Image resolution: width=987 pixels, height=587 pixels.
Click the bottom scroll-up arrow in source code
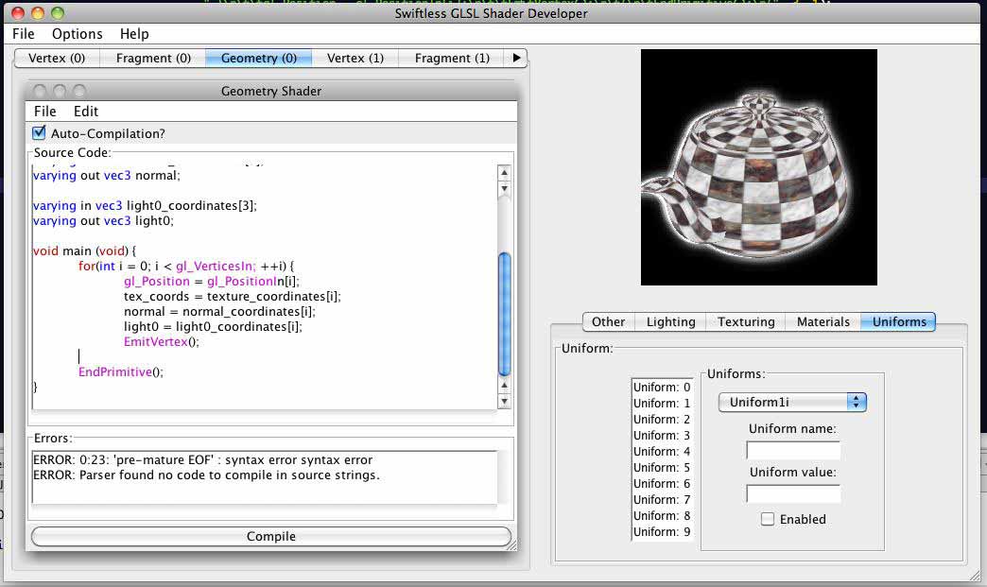[x=504, y=385]
